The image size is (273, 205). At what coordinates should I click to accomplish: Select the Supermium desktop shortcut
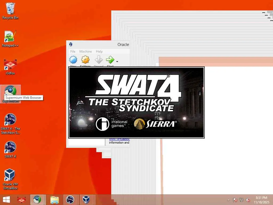point(10,94)
